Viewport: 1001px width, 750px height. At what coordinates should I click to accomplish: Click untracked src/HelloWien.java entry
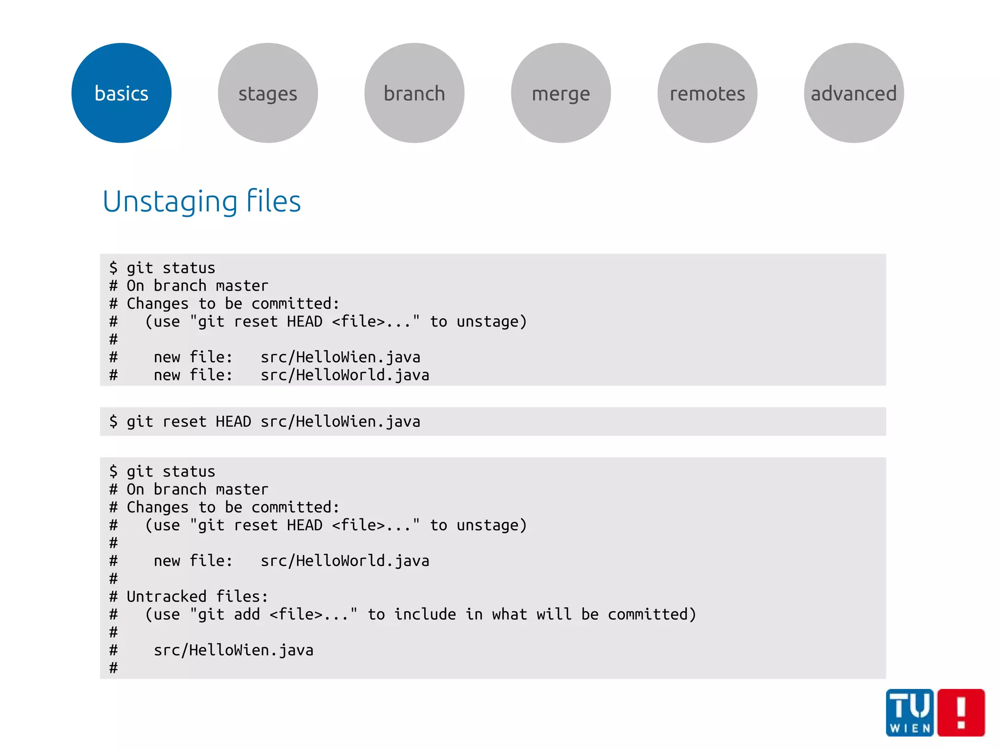pos(234,650)
